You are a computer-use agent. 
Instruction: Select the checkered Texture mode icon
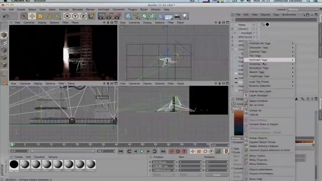(4, 43)
